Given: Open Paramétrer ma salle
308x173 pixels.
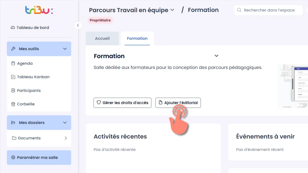Looking at the screenshot, I should click(x=39, y=158).
